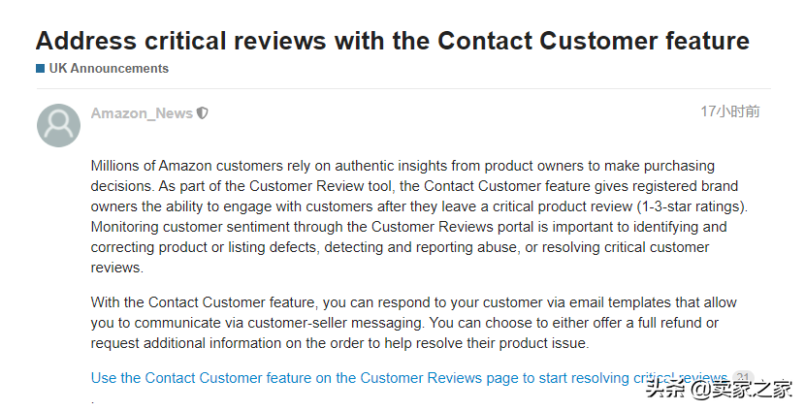The height and width of the screenshot is (411, 805).
Task: Click the blue square category icon
Action: point(40,68)
